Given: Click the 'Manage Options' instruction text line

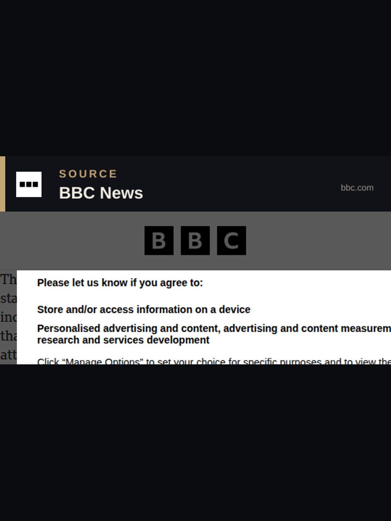Looking at the screenshot, I should pyautogui.click(x=214, y=361).
